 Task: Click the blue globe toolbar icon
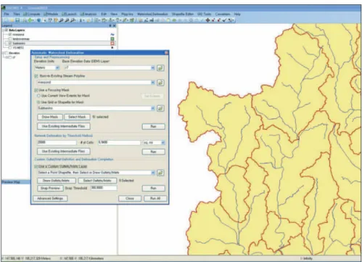38,20
